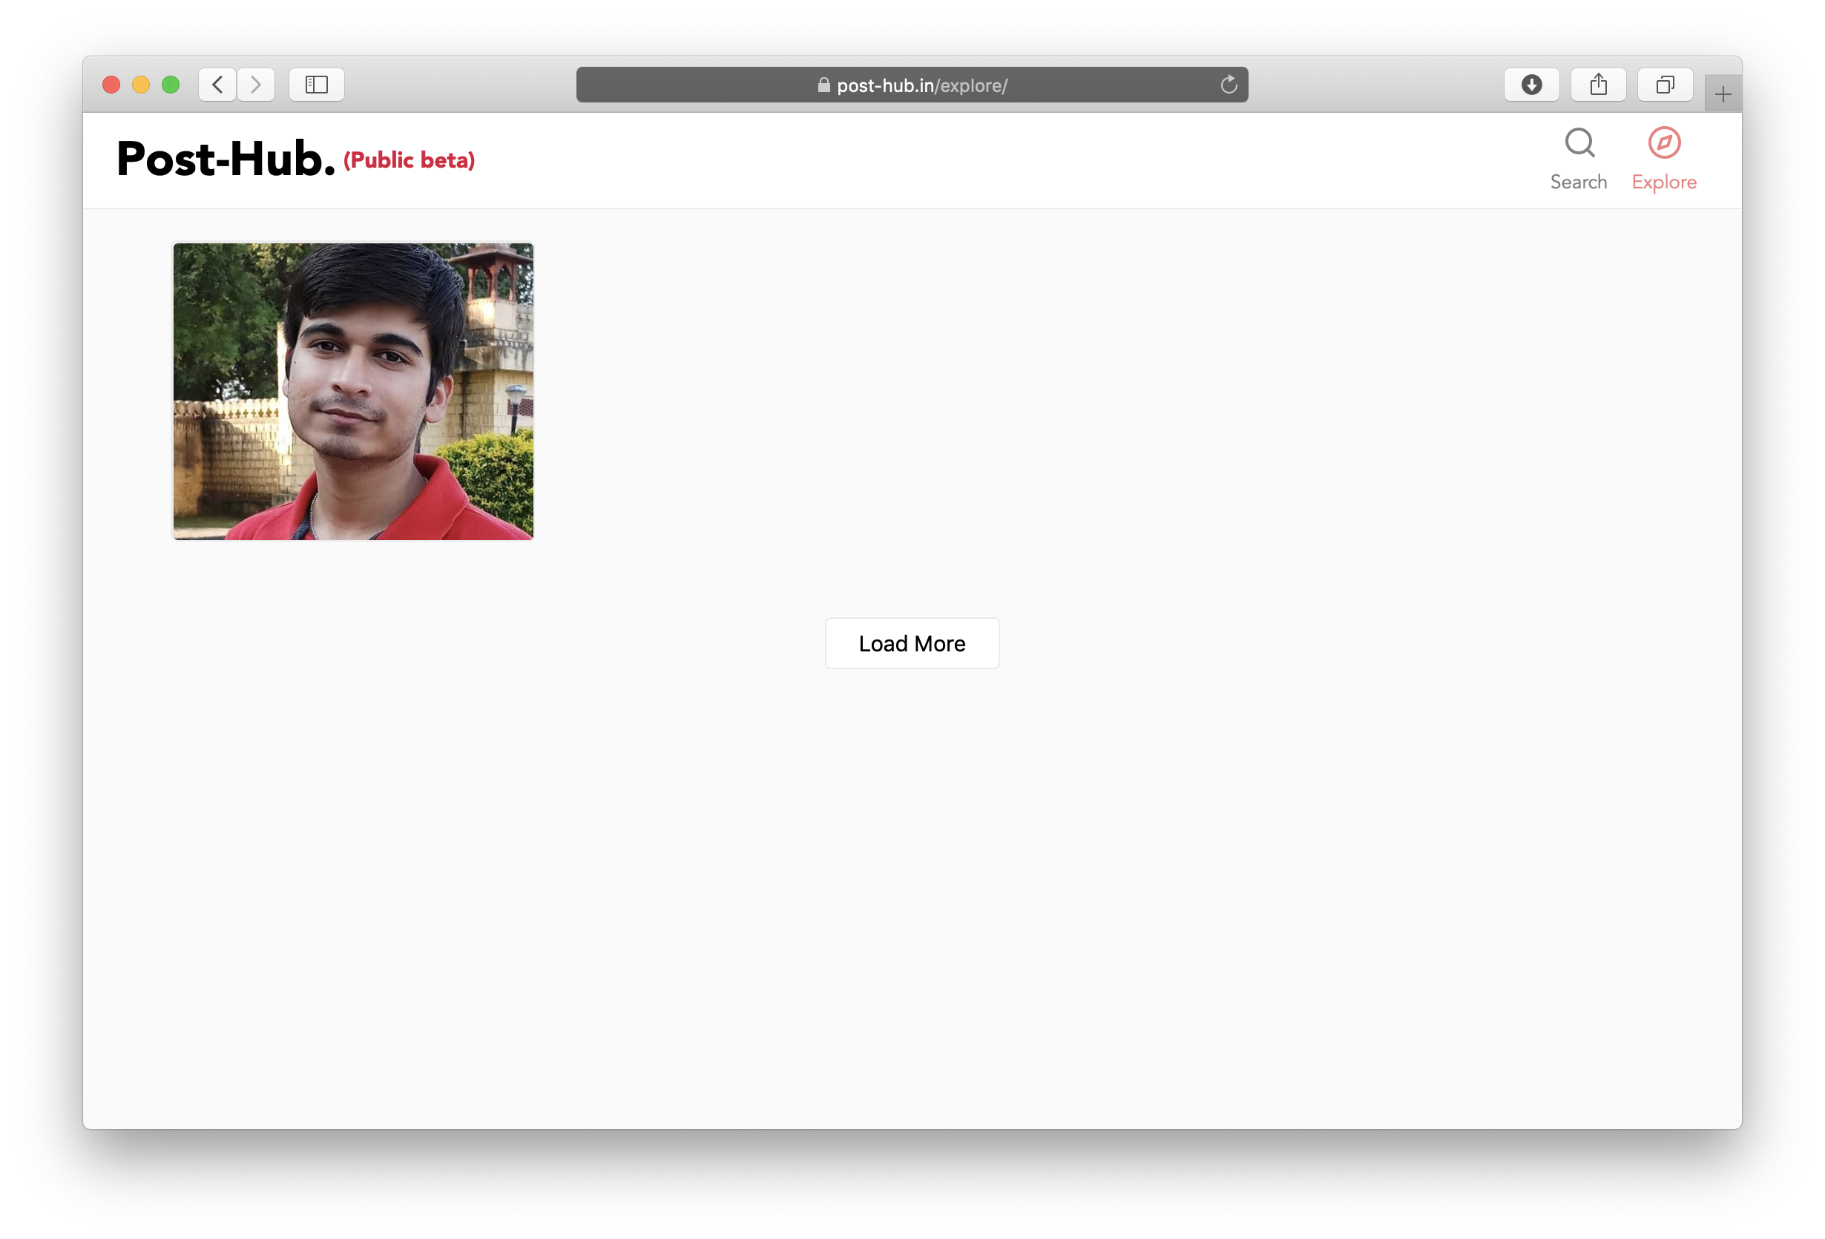The height and width of the screenshot is (1239, 1825).
Task: Go back using browser back arrow
Action: (x=217, y=85)
